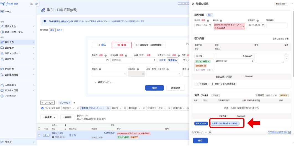
Task: Open the フィルタ button
Action: [x=48, y=103]
